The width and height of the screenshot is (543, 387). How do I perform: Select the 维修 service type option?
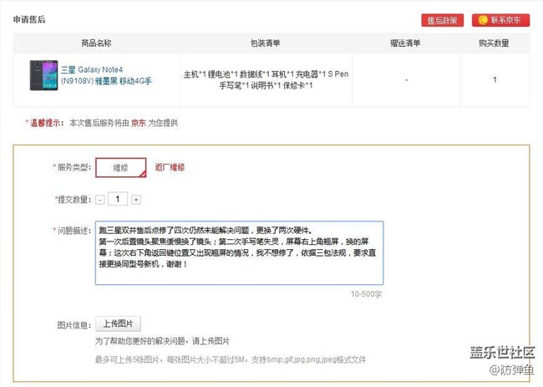click(x=121, y=168)
